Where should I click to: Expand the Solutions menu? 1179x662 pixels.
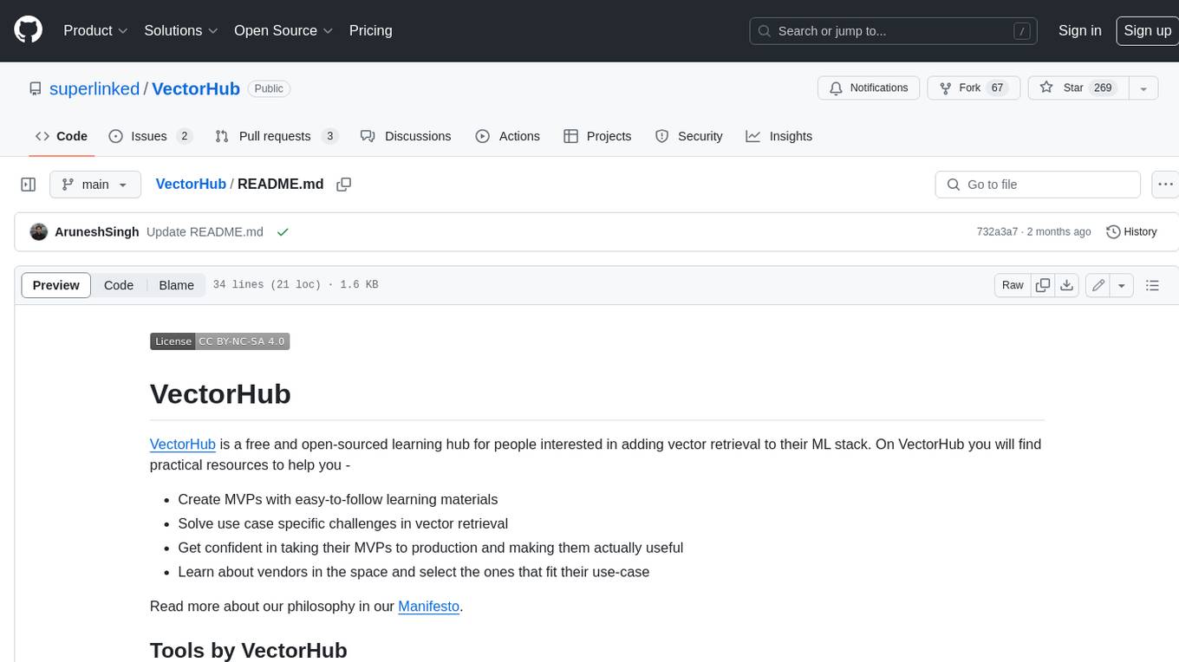181,30
